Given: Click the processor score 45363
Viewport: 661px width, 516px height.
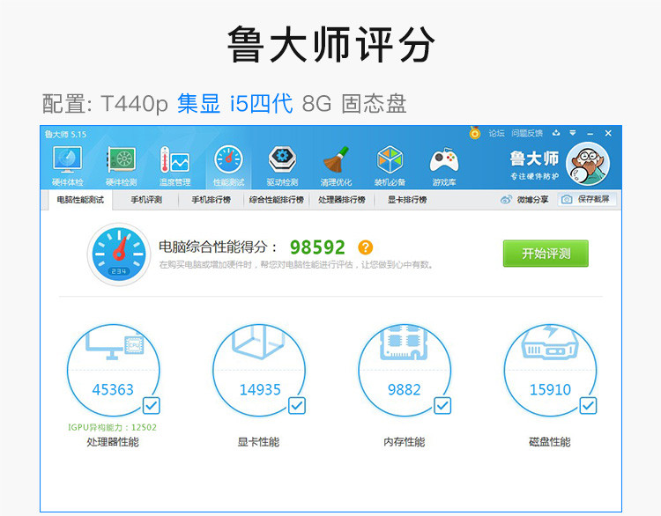Looking at the screenshot, I should point(113,389).
